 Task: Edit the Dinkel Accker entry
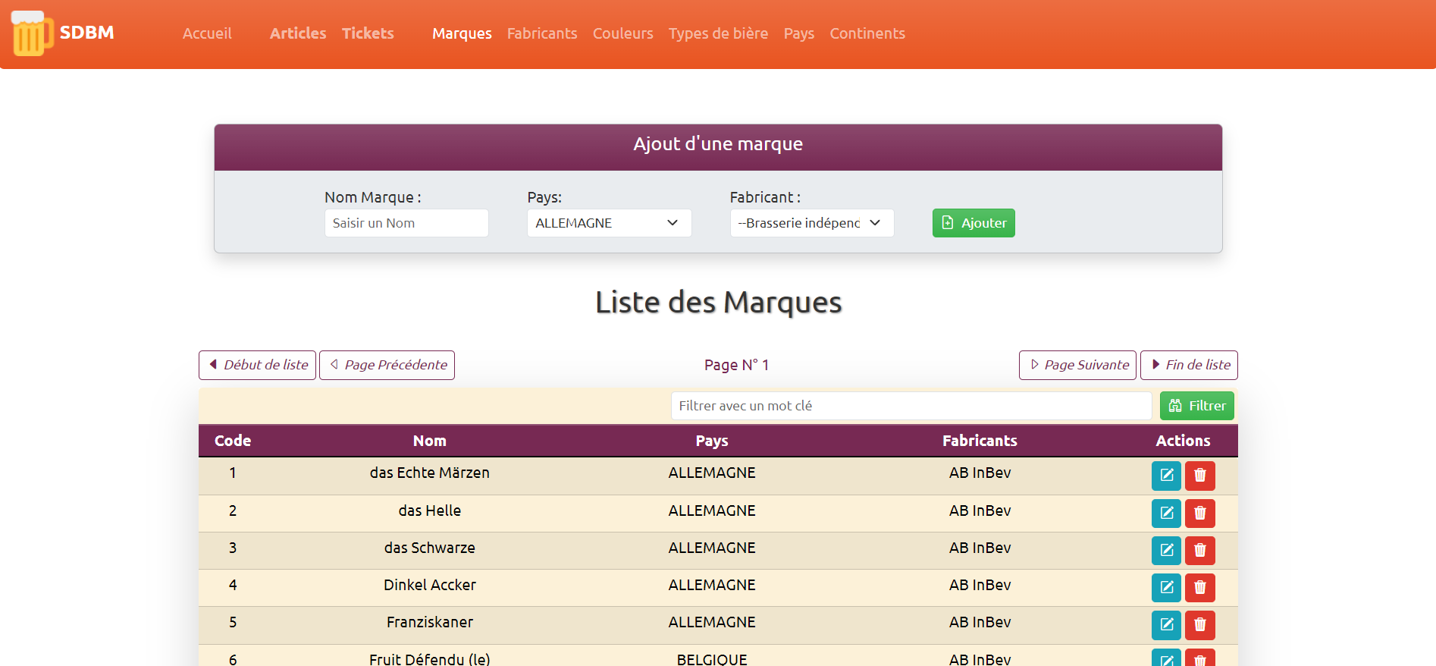[x=1166, y=588]
